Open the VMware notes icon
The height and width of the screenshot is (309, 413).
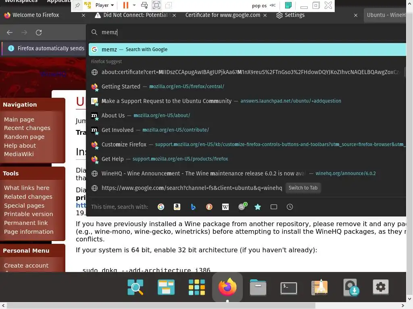point(288,5)
